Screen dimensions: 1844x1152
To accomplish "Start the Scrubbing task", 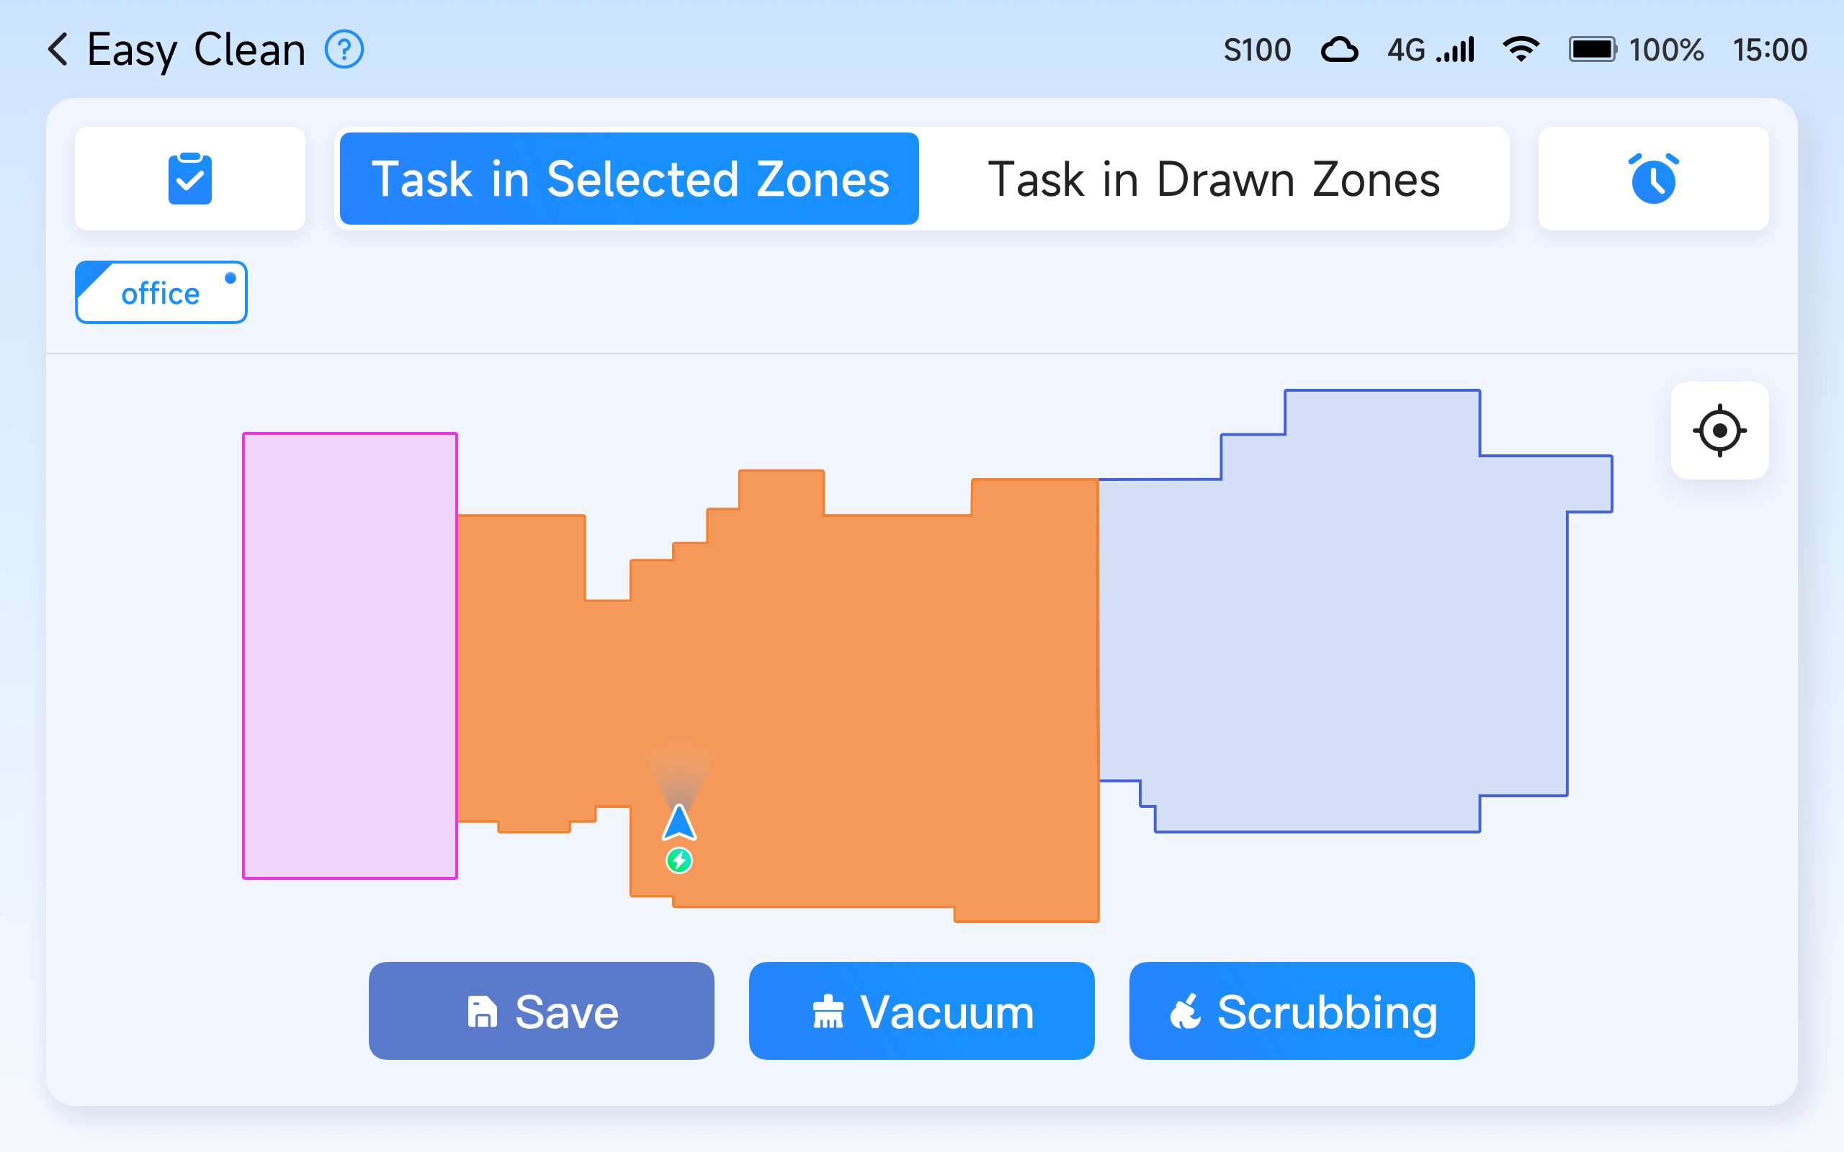I will point(1302,1010).
